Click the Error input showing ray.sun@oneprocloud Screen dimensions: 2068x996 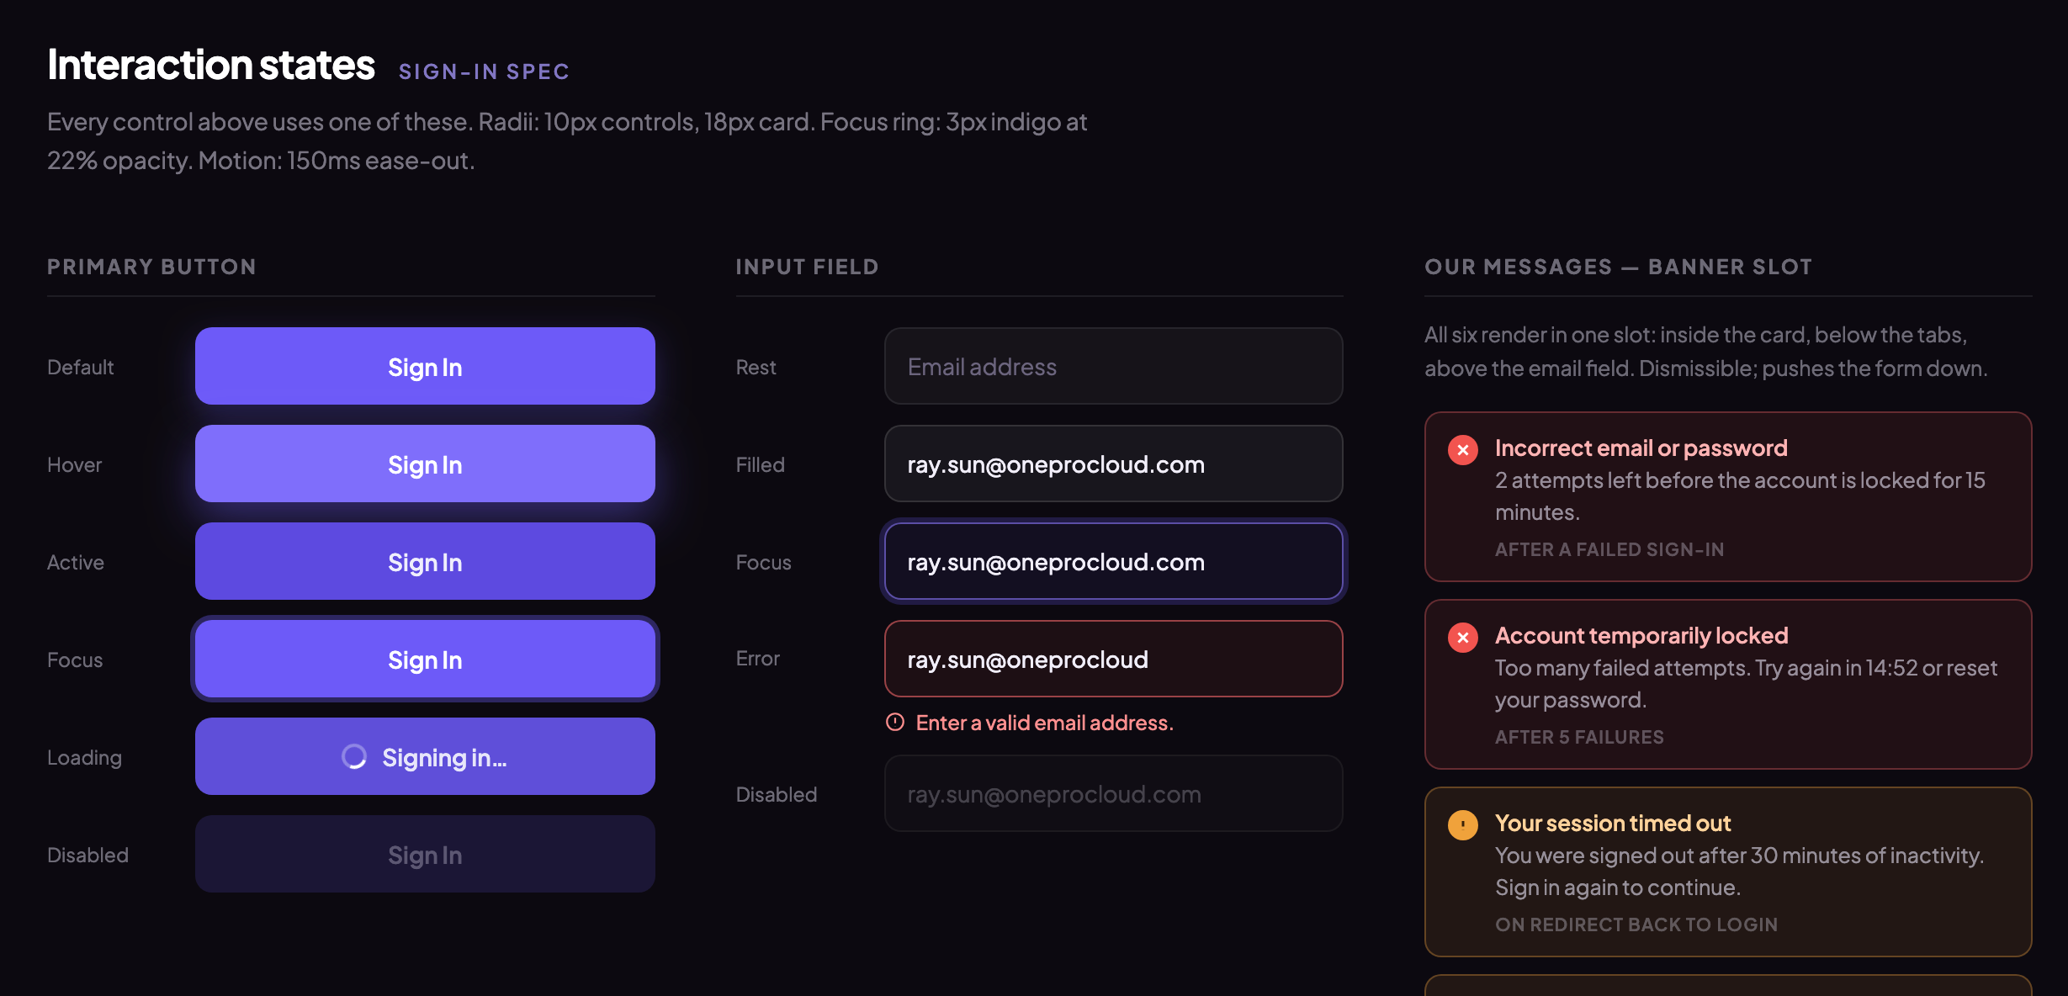(1113, 659)
